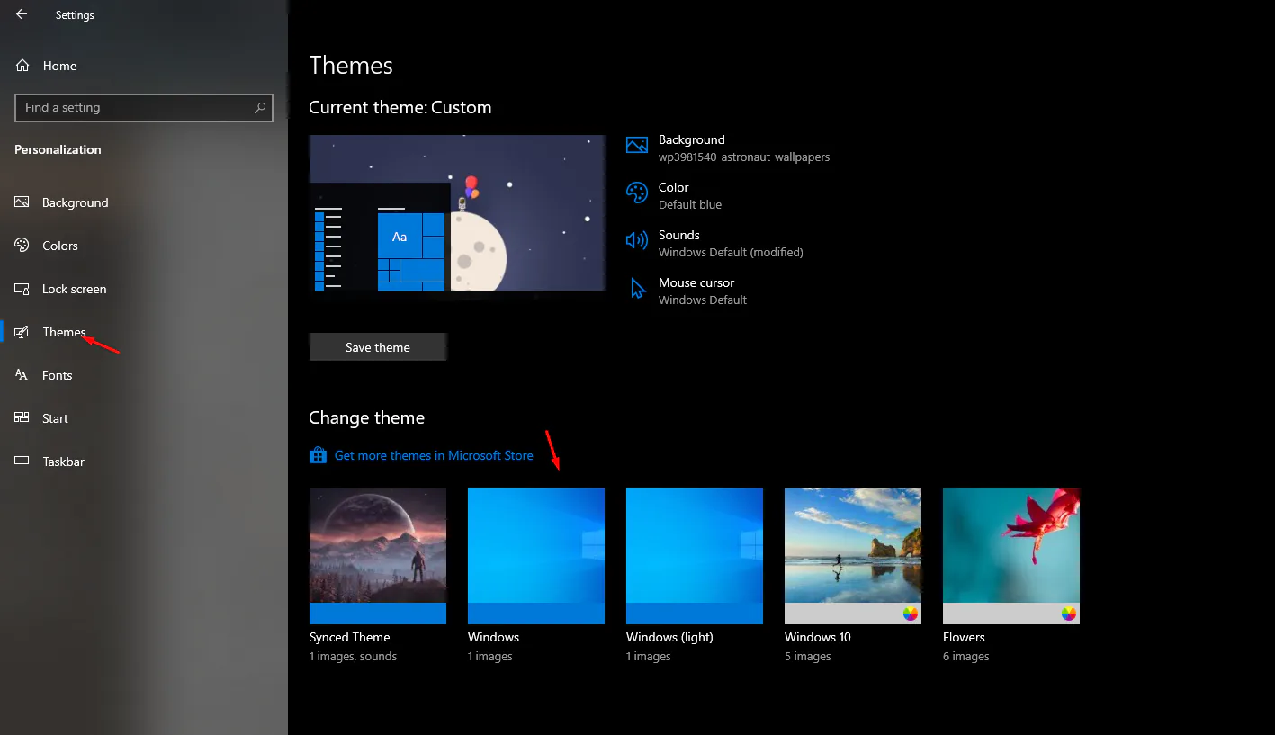
Task: Click the 6 images count text
Action: pyautogui.click(x=966, y=657)
